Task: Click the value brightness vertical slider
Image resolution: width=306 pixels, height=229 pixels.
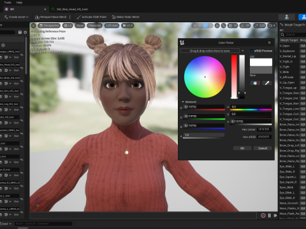Action: pos(242,77)
